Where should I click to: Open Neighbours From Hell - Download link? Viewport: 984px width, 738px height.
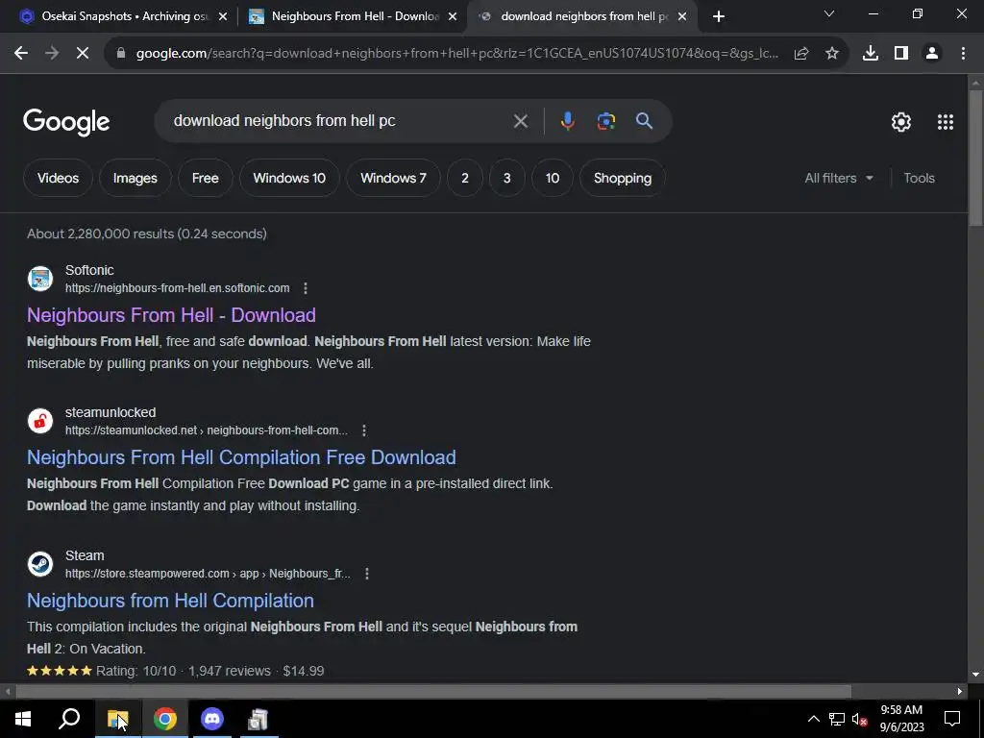[x=171, y=315]
